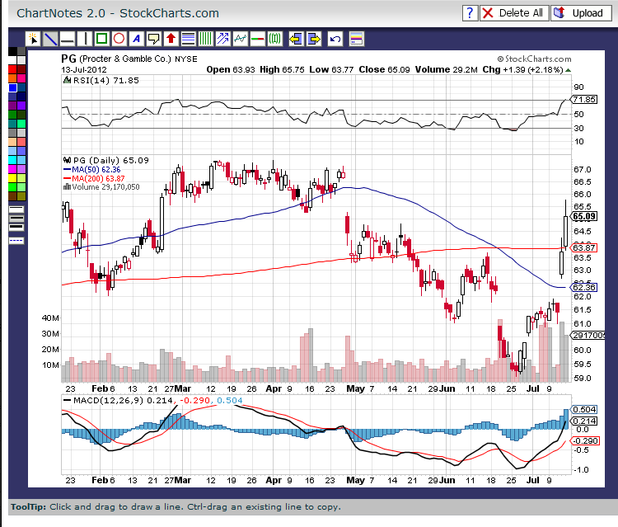Select the diagonal trendline tool

(50, 39)
